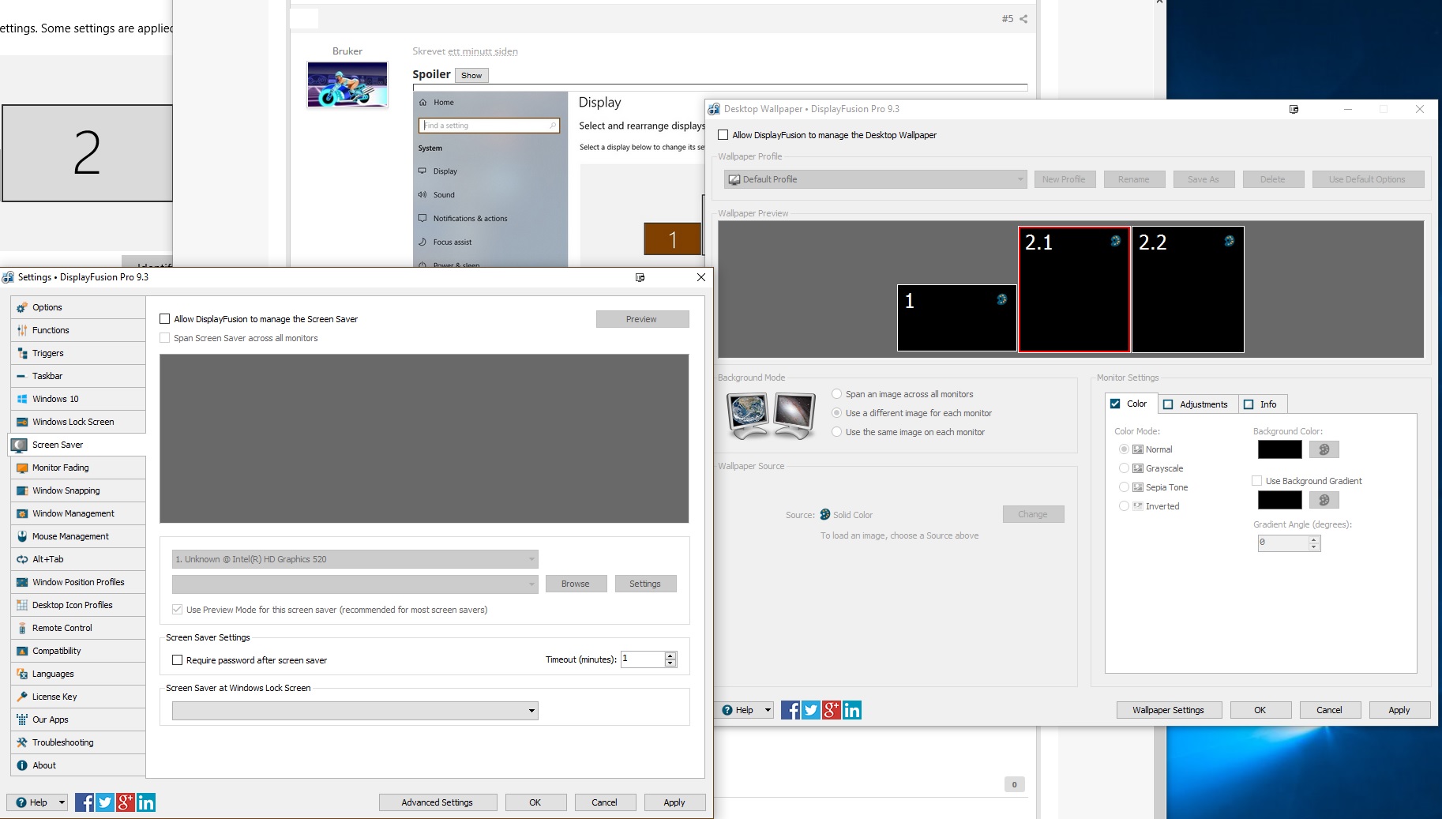Click Google Plus icon in Desktop Wallpaper window
This screenshot has height=819, width=1442.
[x=832, y=710]
